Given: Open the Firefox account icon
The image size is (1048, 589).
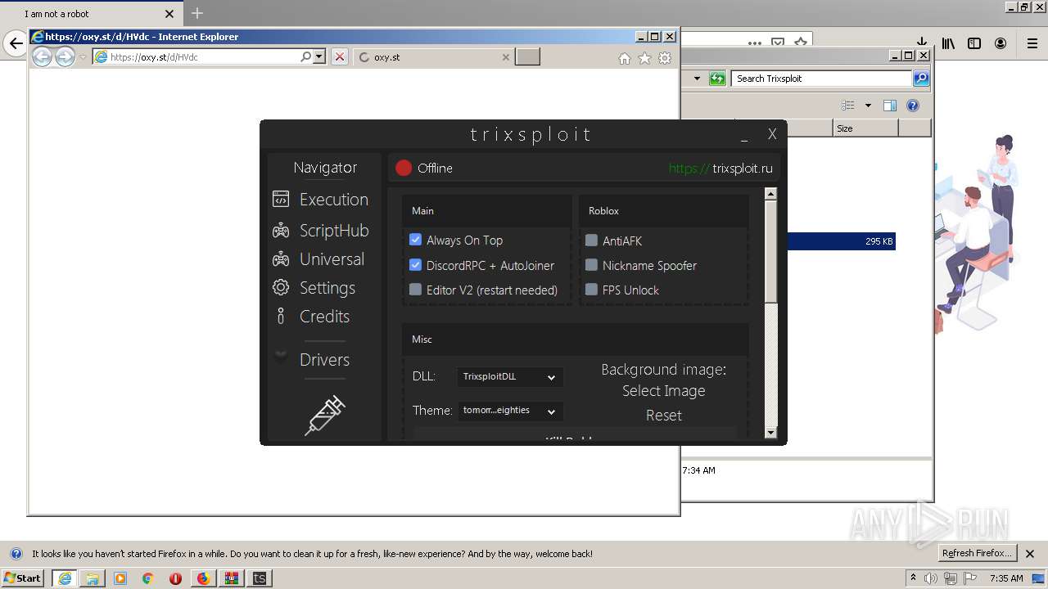Looking at the screenshot, I should [1001, 43].
